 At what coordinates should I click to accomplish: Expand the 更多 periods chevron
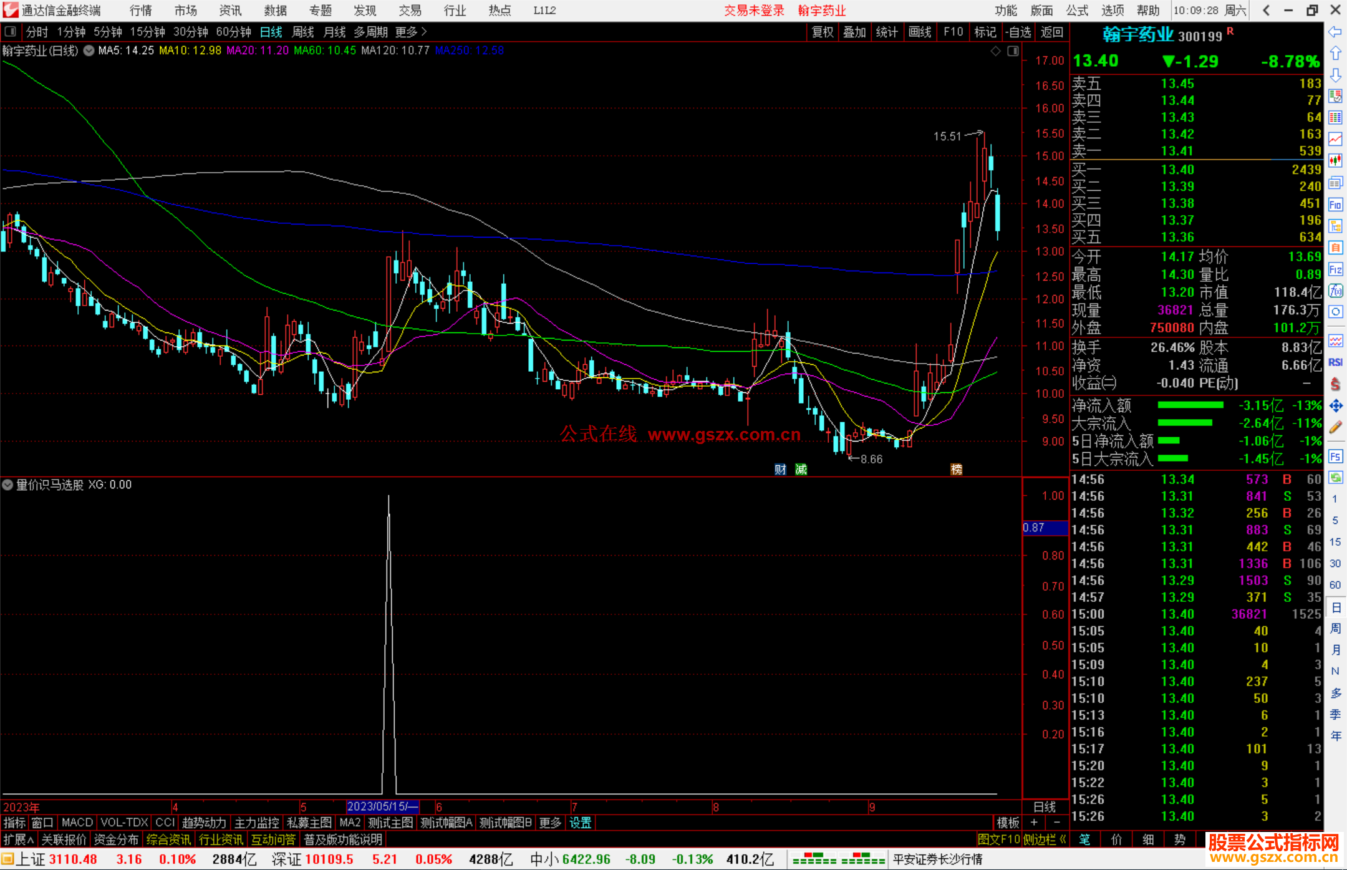tap(424, 32)
